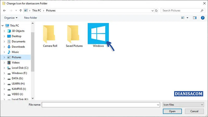Select Documents in sidebar

tap(18, 42)
